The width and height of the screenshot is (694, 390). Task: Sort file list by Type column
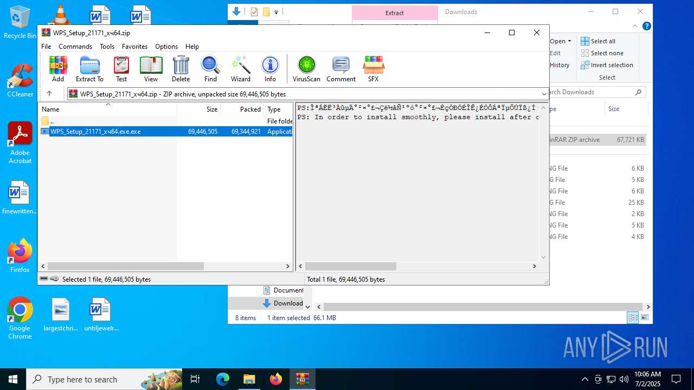click(x=278, y=109)
